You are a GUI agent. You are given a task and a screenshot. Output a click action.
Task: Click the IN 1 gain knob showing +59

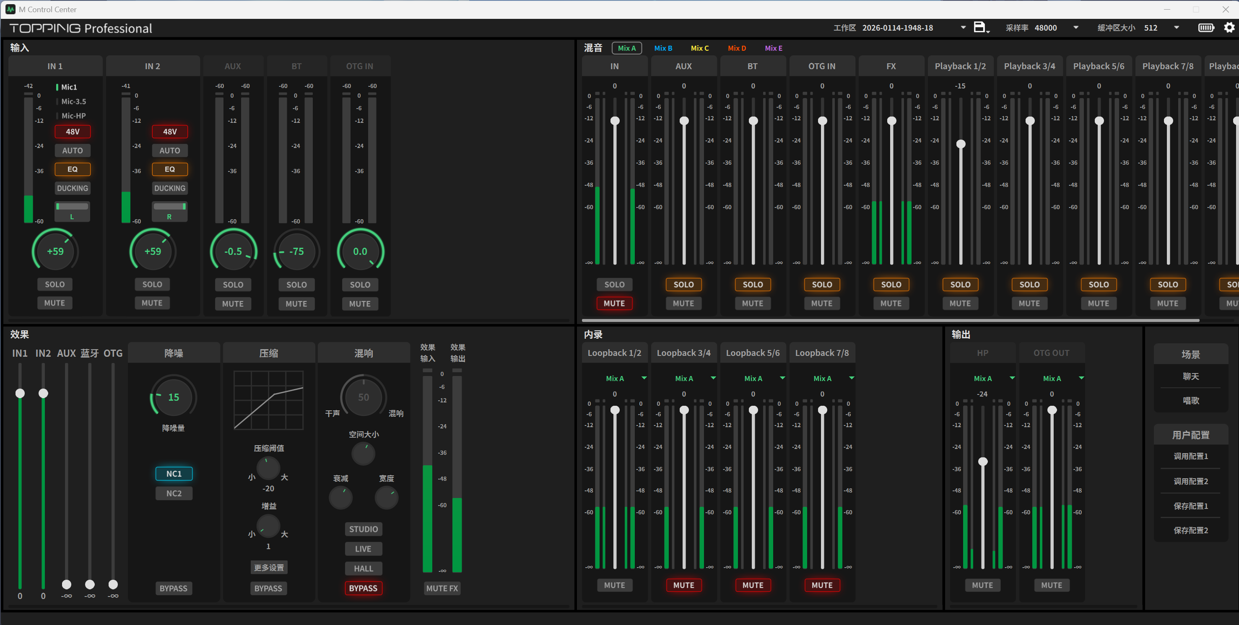(x=55, y=251)
